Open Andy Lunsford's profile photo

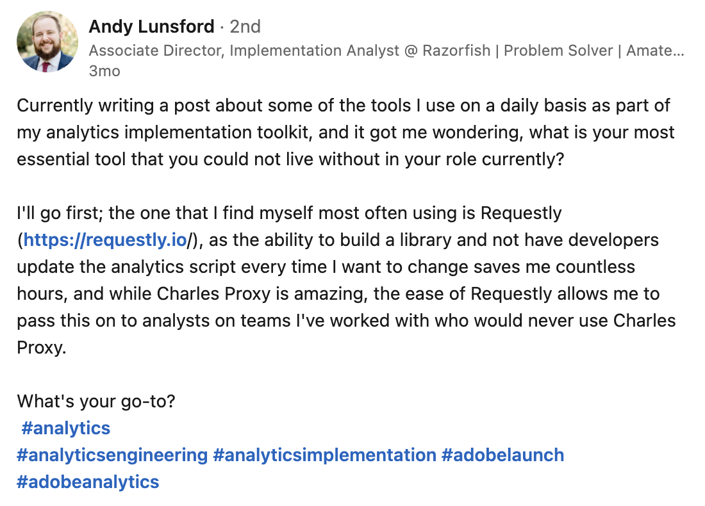(47, 42)
